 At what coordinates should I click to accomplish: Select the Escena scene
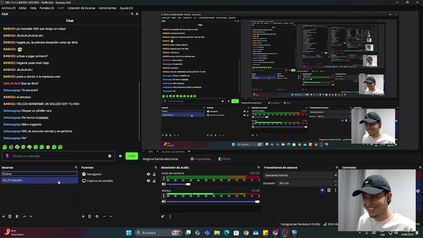(x=39, y=174)
